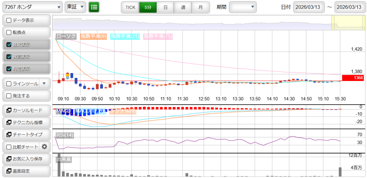Open テクニカル指標 panel icon
This screenshot has width=367, height=178.
(9, 122)
